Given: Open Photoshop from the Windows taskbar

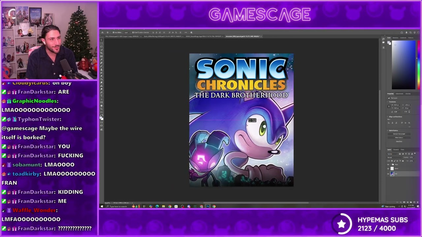Looking at the screenshot, I should (208, 206).
